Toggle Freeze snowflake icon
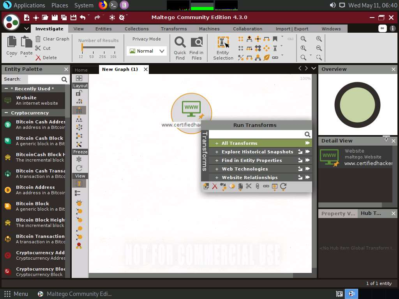 coord(79,159)
